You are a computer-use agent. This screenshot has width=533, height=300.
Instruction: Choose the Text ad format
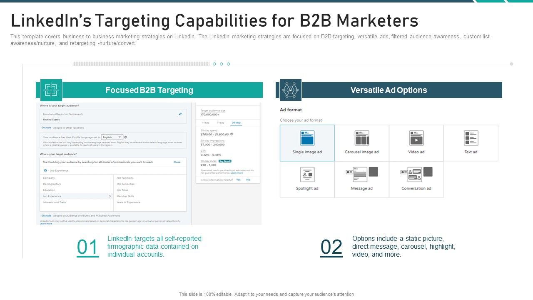coord(471,143)
